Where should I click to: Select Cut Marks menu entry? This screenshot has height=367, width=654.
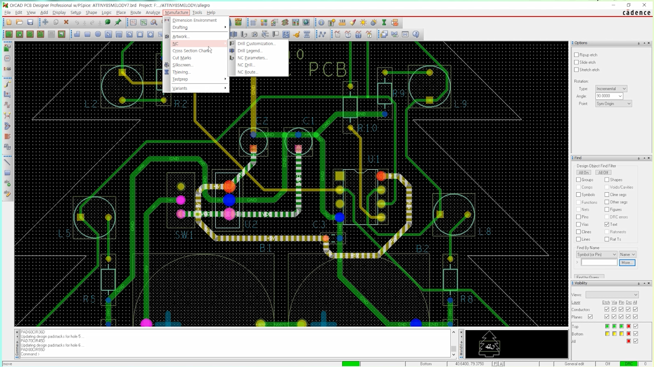(x=182, y=58)
